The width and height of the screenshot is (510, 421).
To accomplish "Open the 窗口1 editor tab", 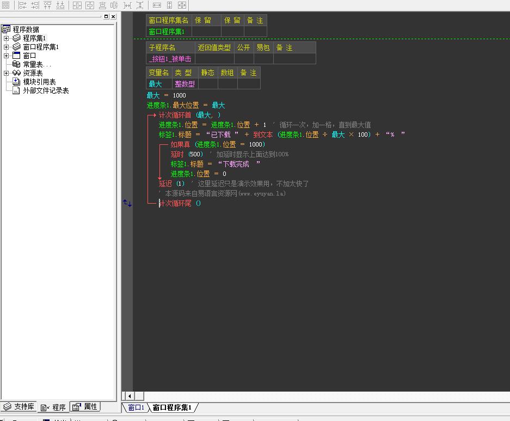I will [136, 407].
